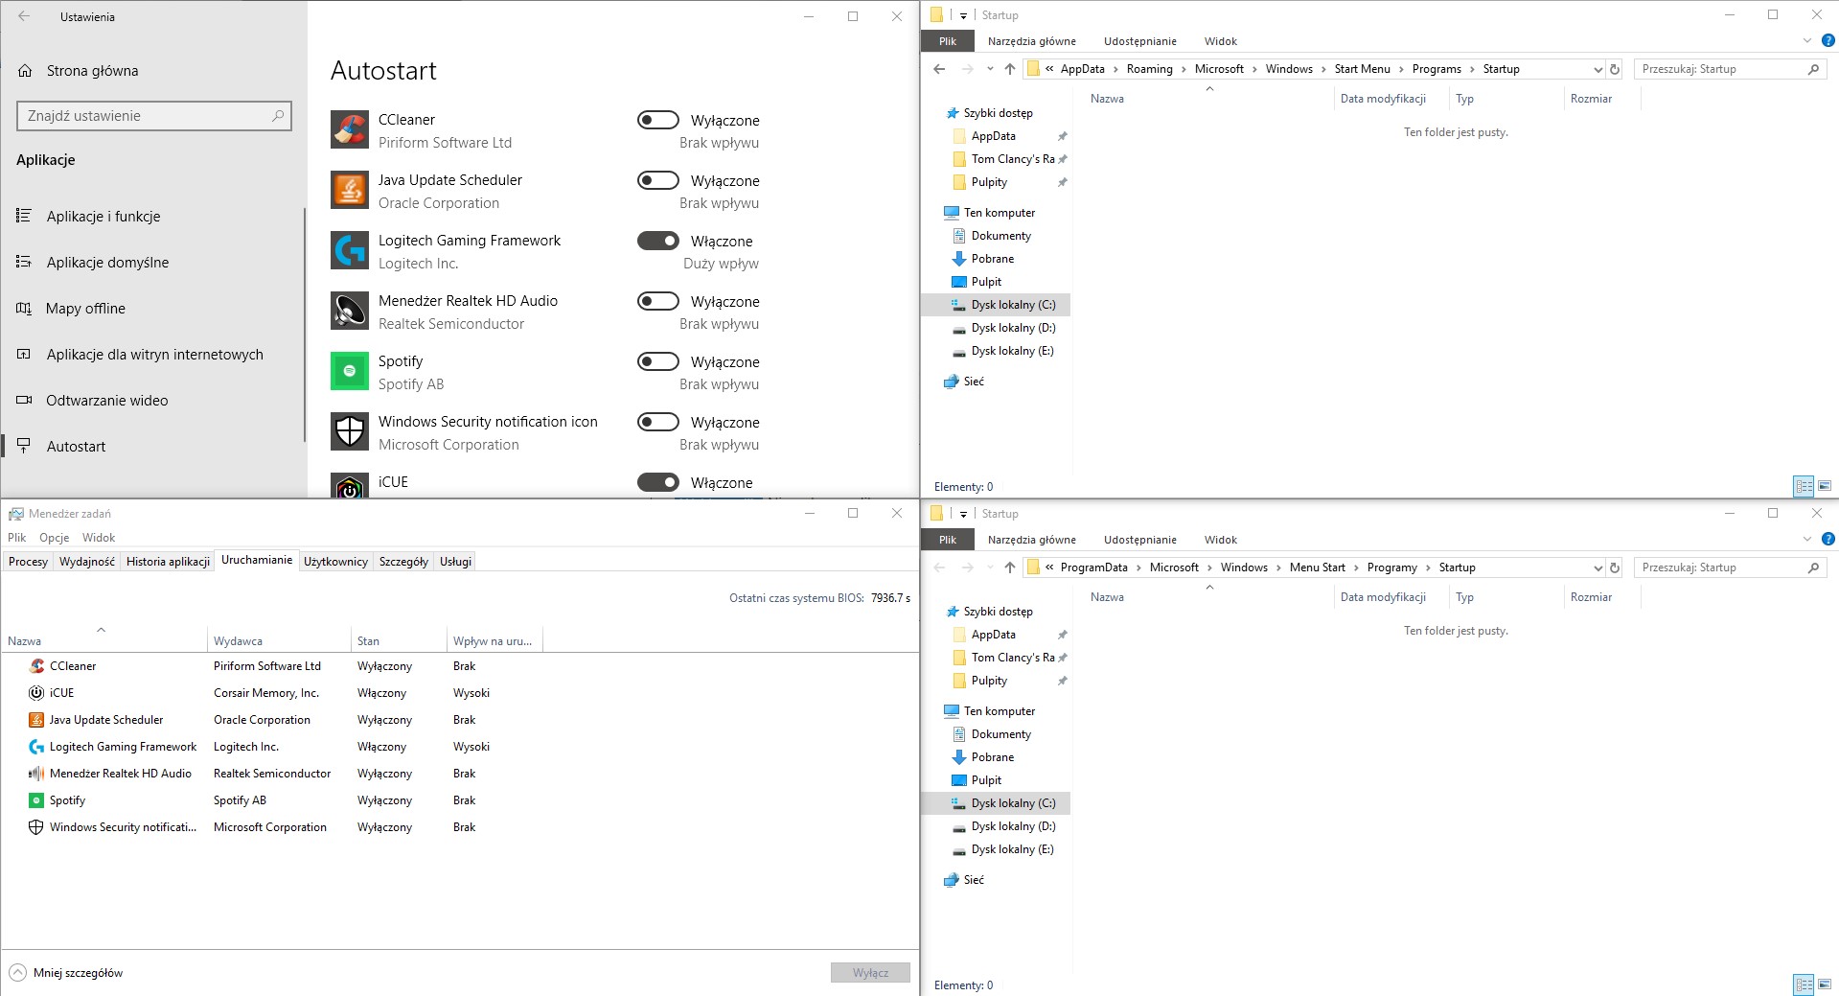Image resolution: width=1839 pixels, height=996 pixels.
Task: Sort Task Manager list by Stan column
Action: tap(399, 641)
